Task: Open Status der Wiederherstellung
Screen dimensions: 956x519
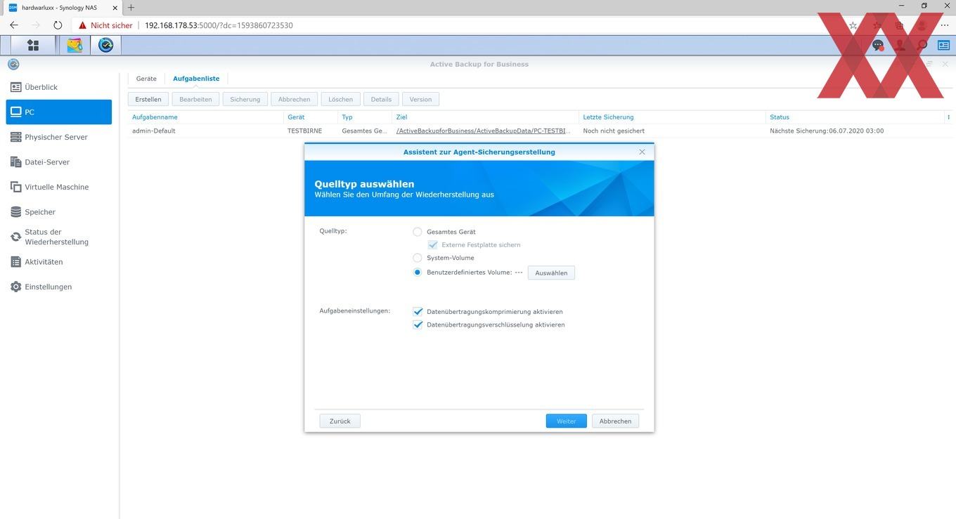Action: [59, 237]
